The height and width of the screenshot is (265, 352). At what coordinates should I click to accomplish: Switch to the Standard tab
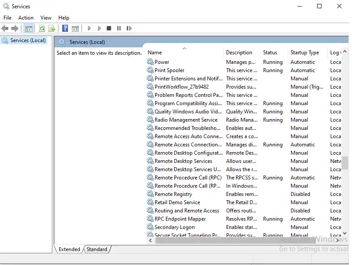[x=97, y=249]
